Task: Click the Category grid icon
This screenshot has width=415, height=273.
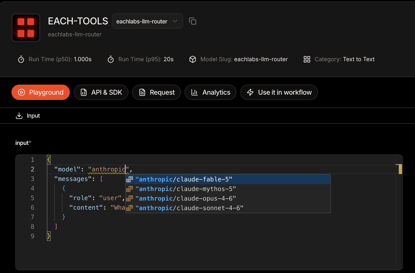Action: pyautogui.click(x=307, y=60)
